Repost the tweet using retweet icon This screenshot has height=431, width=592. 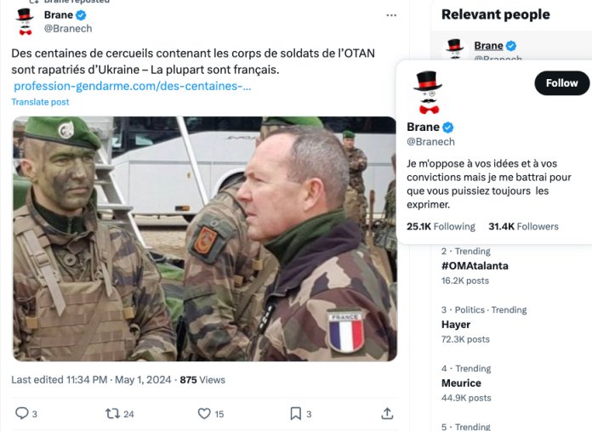112,414
